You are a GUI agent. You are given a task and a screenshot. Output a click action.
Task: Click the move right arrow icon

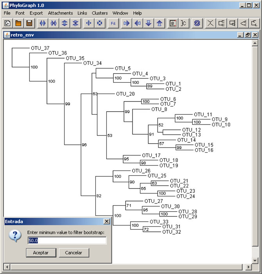(x=126, y=23)
